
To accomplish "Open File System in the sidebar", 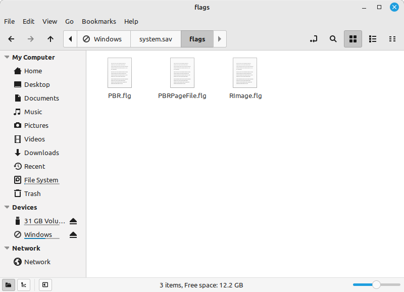I will coord(43,180).
